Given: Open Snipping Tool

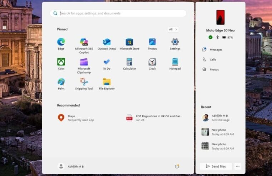Looking at the screenshot, I should (x=84, y=84).
